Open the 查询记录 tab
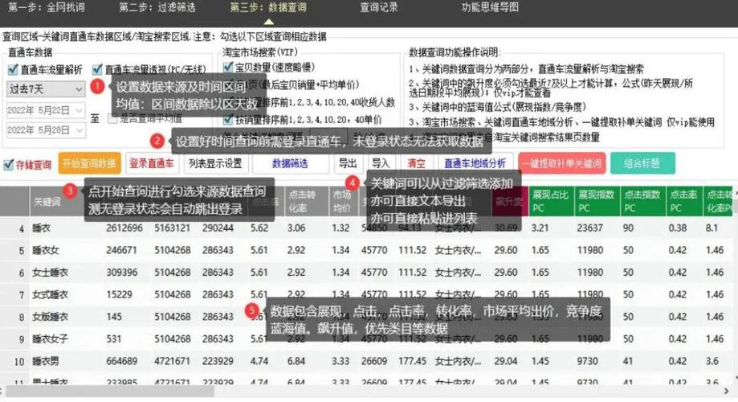 coord(379,7)
